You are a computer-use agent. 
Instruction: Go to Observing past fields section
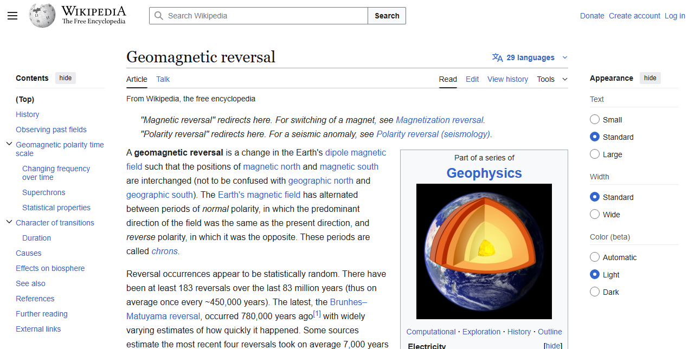[51, 130]
